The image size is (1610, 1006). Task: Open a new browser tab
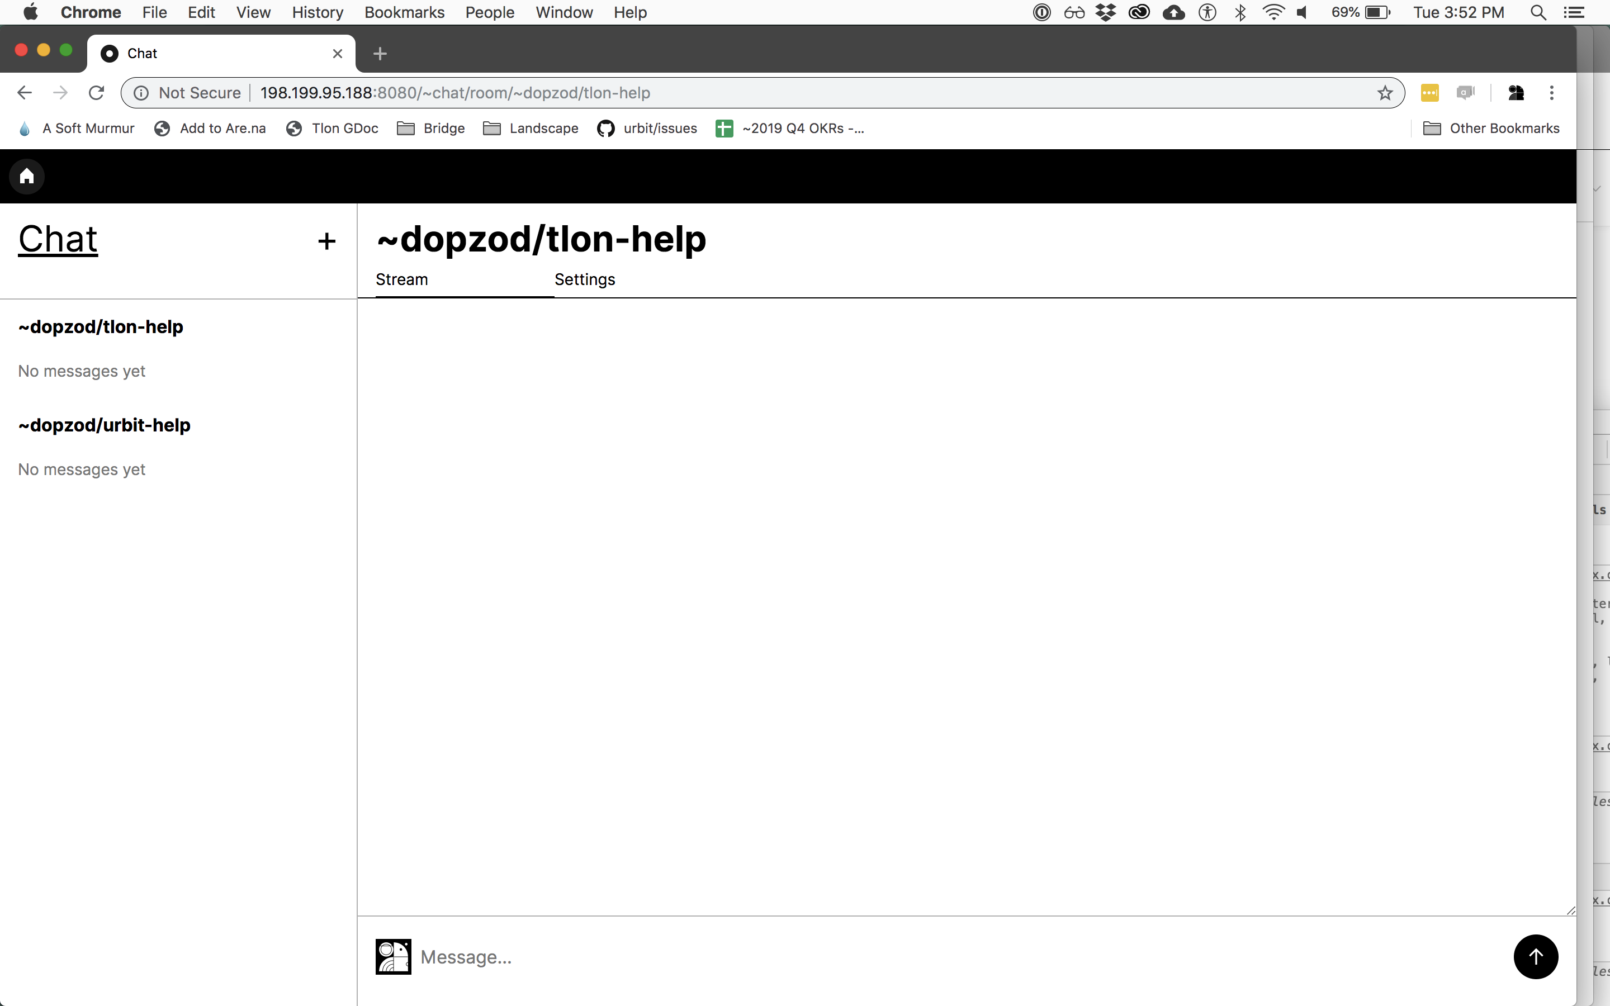click(x=380, y=53)
